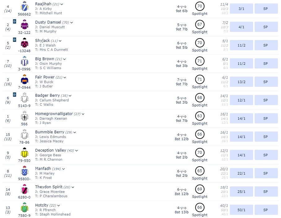Screen dimensions: 281x218
Task: Select SP price for Dusty Damsel
Action: tap(266, 27)
